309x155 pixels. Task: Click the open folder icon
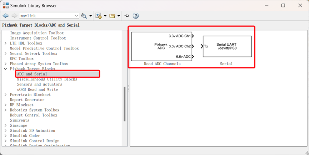[x=112, y=16]
